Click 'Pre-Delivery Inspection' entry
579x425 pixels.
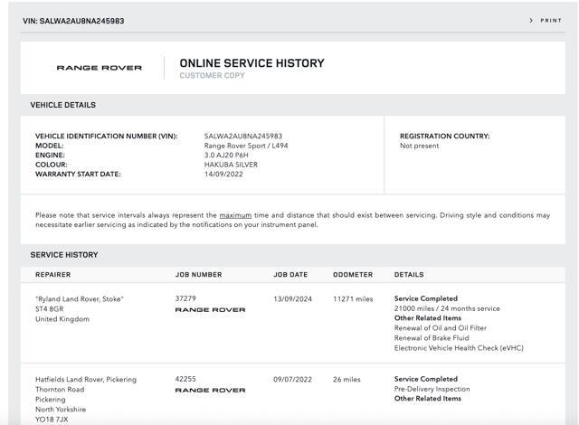point(432,389)
